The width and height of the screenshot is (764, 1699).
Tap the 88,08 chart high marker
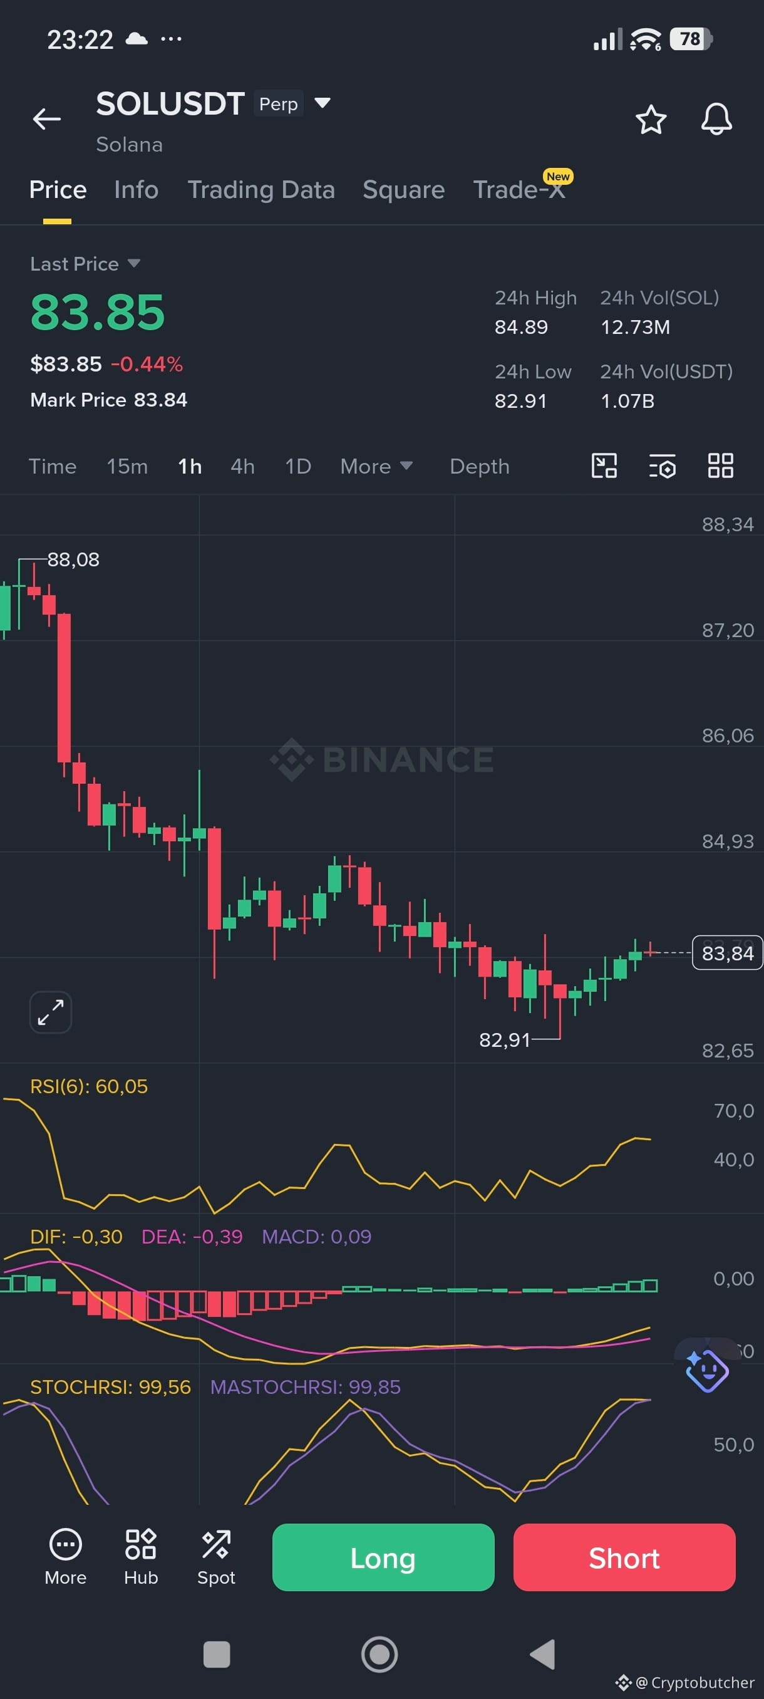[x=73, y=560]
